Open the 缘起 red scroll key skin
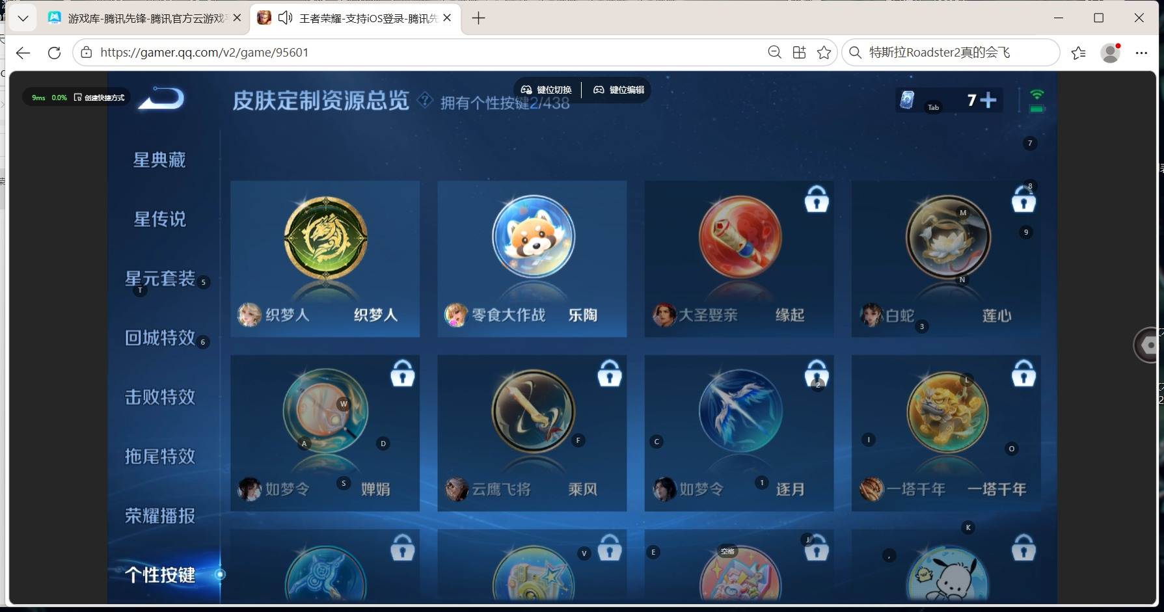Screen dimensions: 1164x612 pos(740,237)
